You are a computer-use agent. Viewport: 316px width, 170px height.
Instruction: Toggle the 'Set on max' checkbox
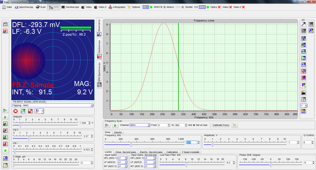coord(194,125)
